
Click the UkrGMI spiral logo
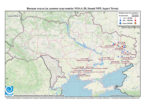(9, 90)
